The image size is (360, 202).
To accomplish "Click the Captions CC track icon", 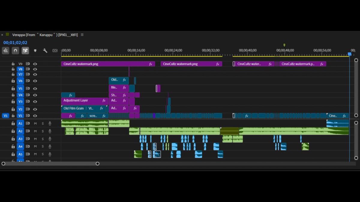I will point(55,51).
